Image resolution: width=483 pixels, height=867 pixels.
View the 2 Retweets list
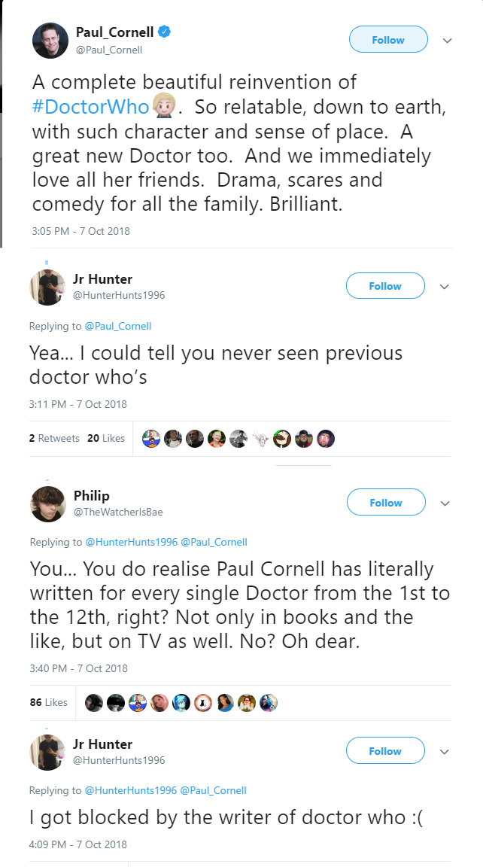(54, 438)
